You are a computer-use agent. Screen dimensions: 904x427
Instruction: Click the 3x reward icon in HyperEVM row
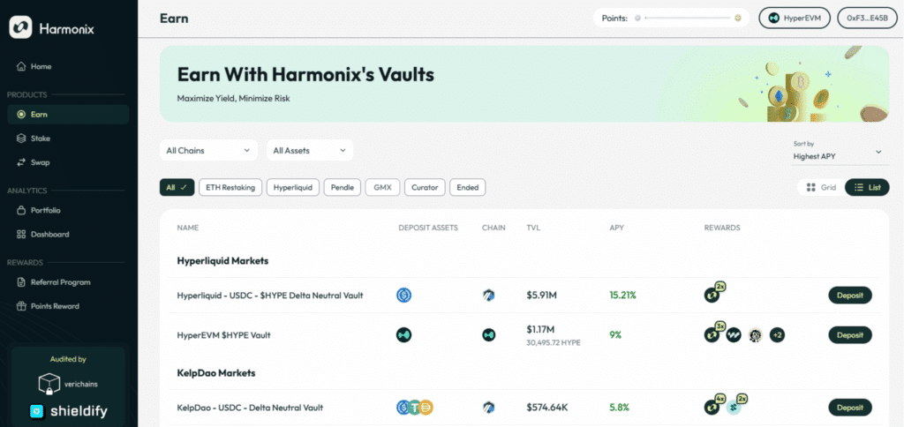[712, 334]
